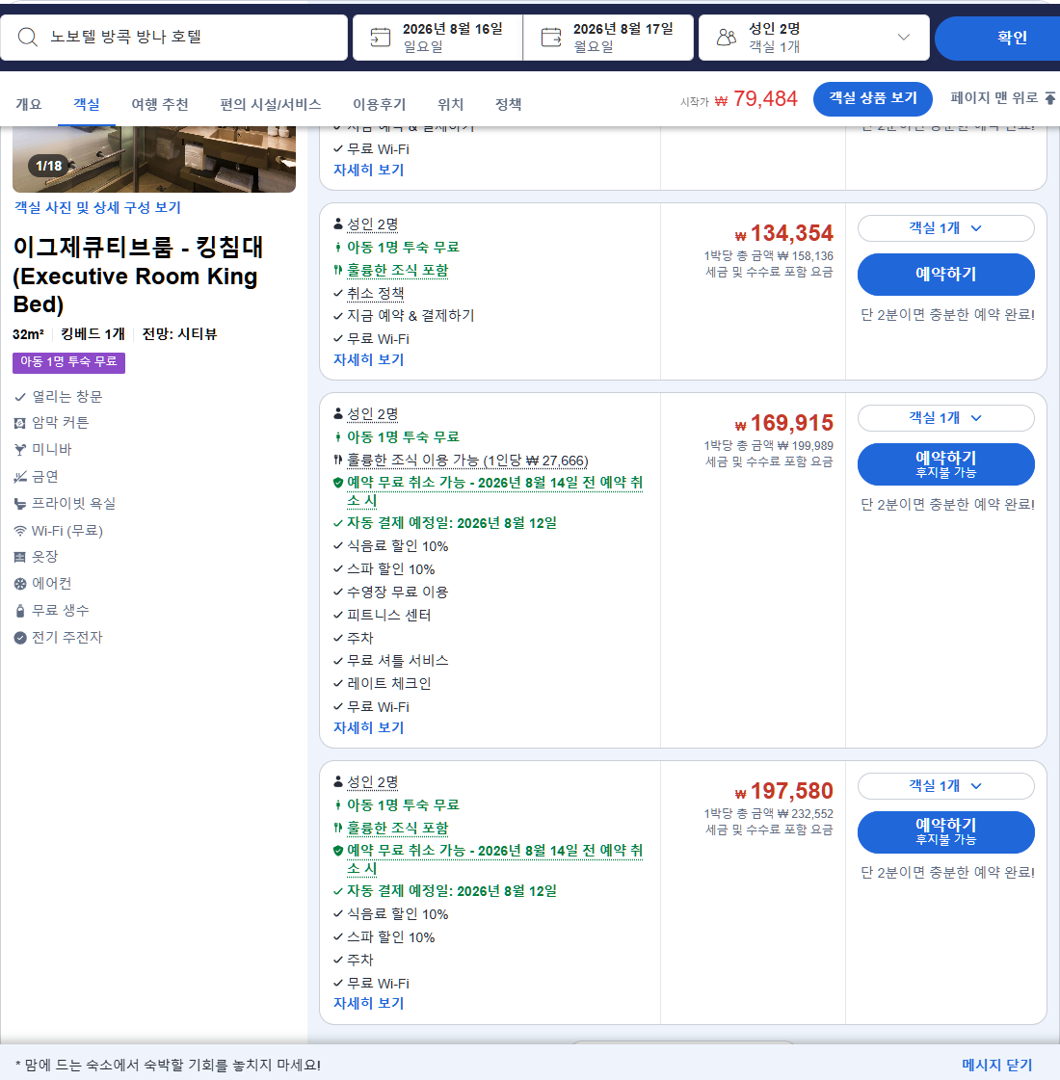This screenshot has height=1080, width=1060.
Task: Open the 이용후기 tab
Action: [379, 104]
